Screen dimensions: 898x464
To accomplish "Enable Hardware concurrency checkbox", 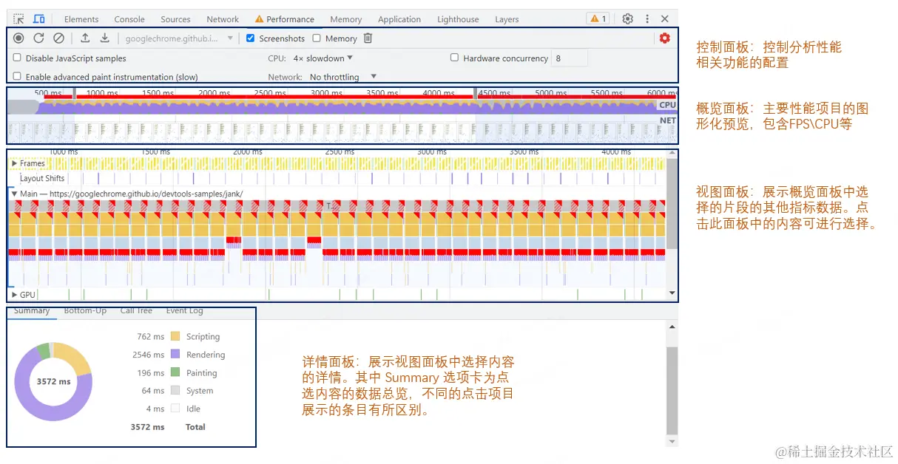I will [x=454, y=58].
